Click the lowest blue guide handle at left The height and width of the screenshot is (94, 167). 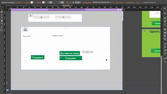point(7,90)
